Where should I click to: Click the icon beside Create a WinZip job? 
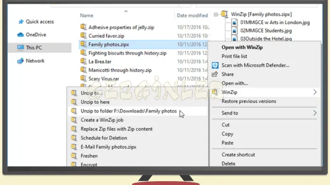coord(74,120)
